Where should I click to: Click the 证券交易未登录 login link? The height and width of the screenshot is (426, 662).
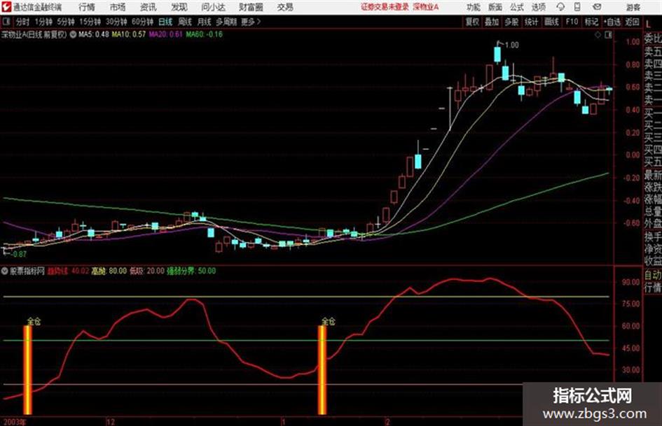385,7
